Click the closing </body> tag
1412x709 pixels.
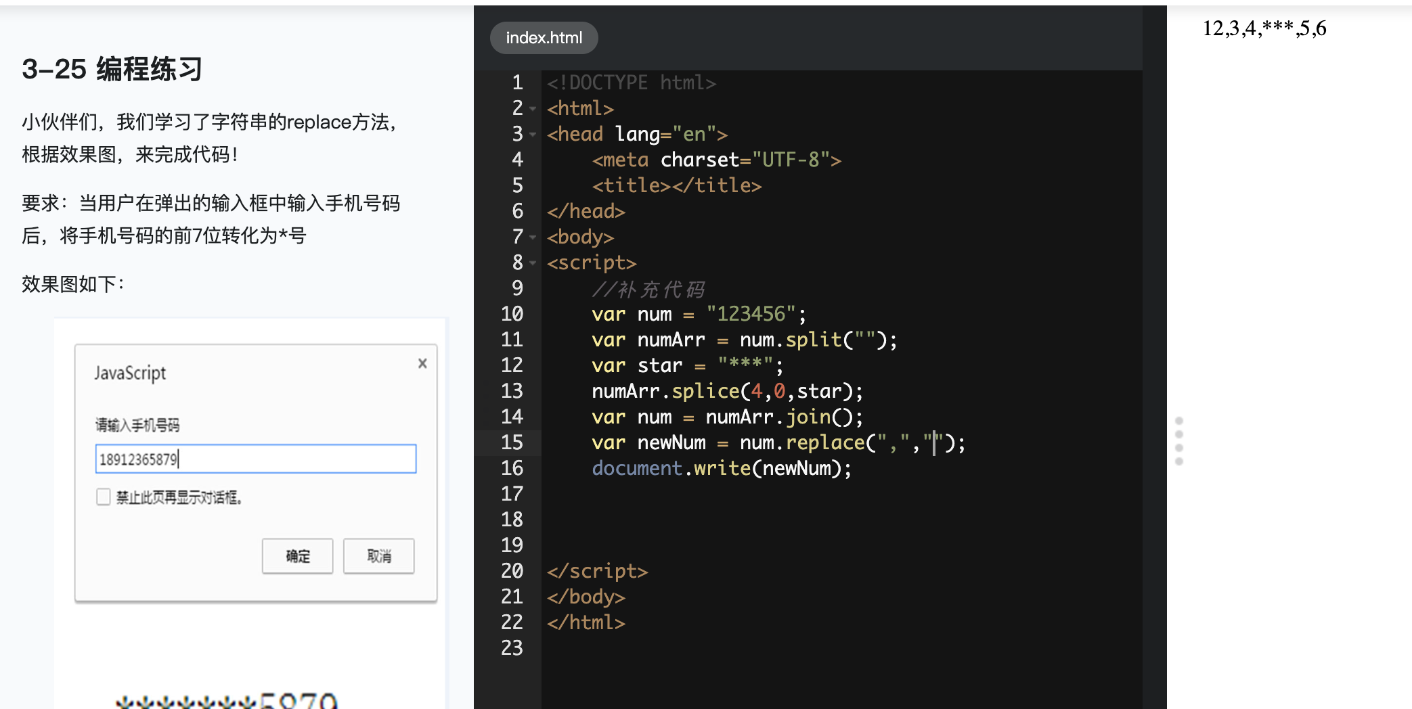[x=586, y=597]
